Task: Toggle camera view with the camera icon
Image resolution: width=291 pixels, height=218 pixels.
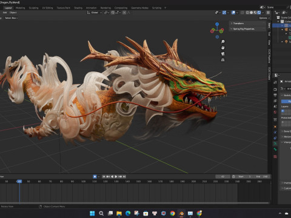Action: point(222,54)
